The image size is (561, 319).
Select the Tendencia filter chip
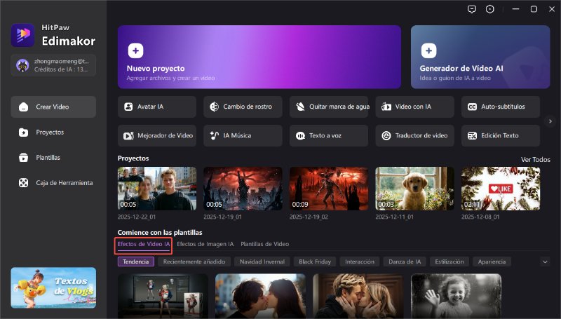point(136,262)
